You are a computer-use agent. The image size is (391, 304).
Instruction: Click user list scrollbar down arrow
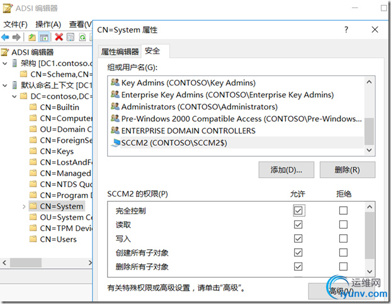pyautogui.click(x=370, y=150)
